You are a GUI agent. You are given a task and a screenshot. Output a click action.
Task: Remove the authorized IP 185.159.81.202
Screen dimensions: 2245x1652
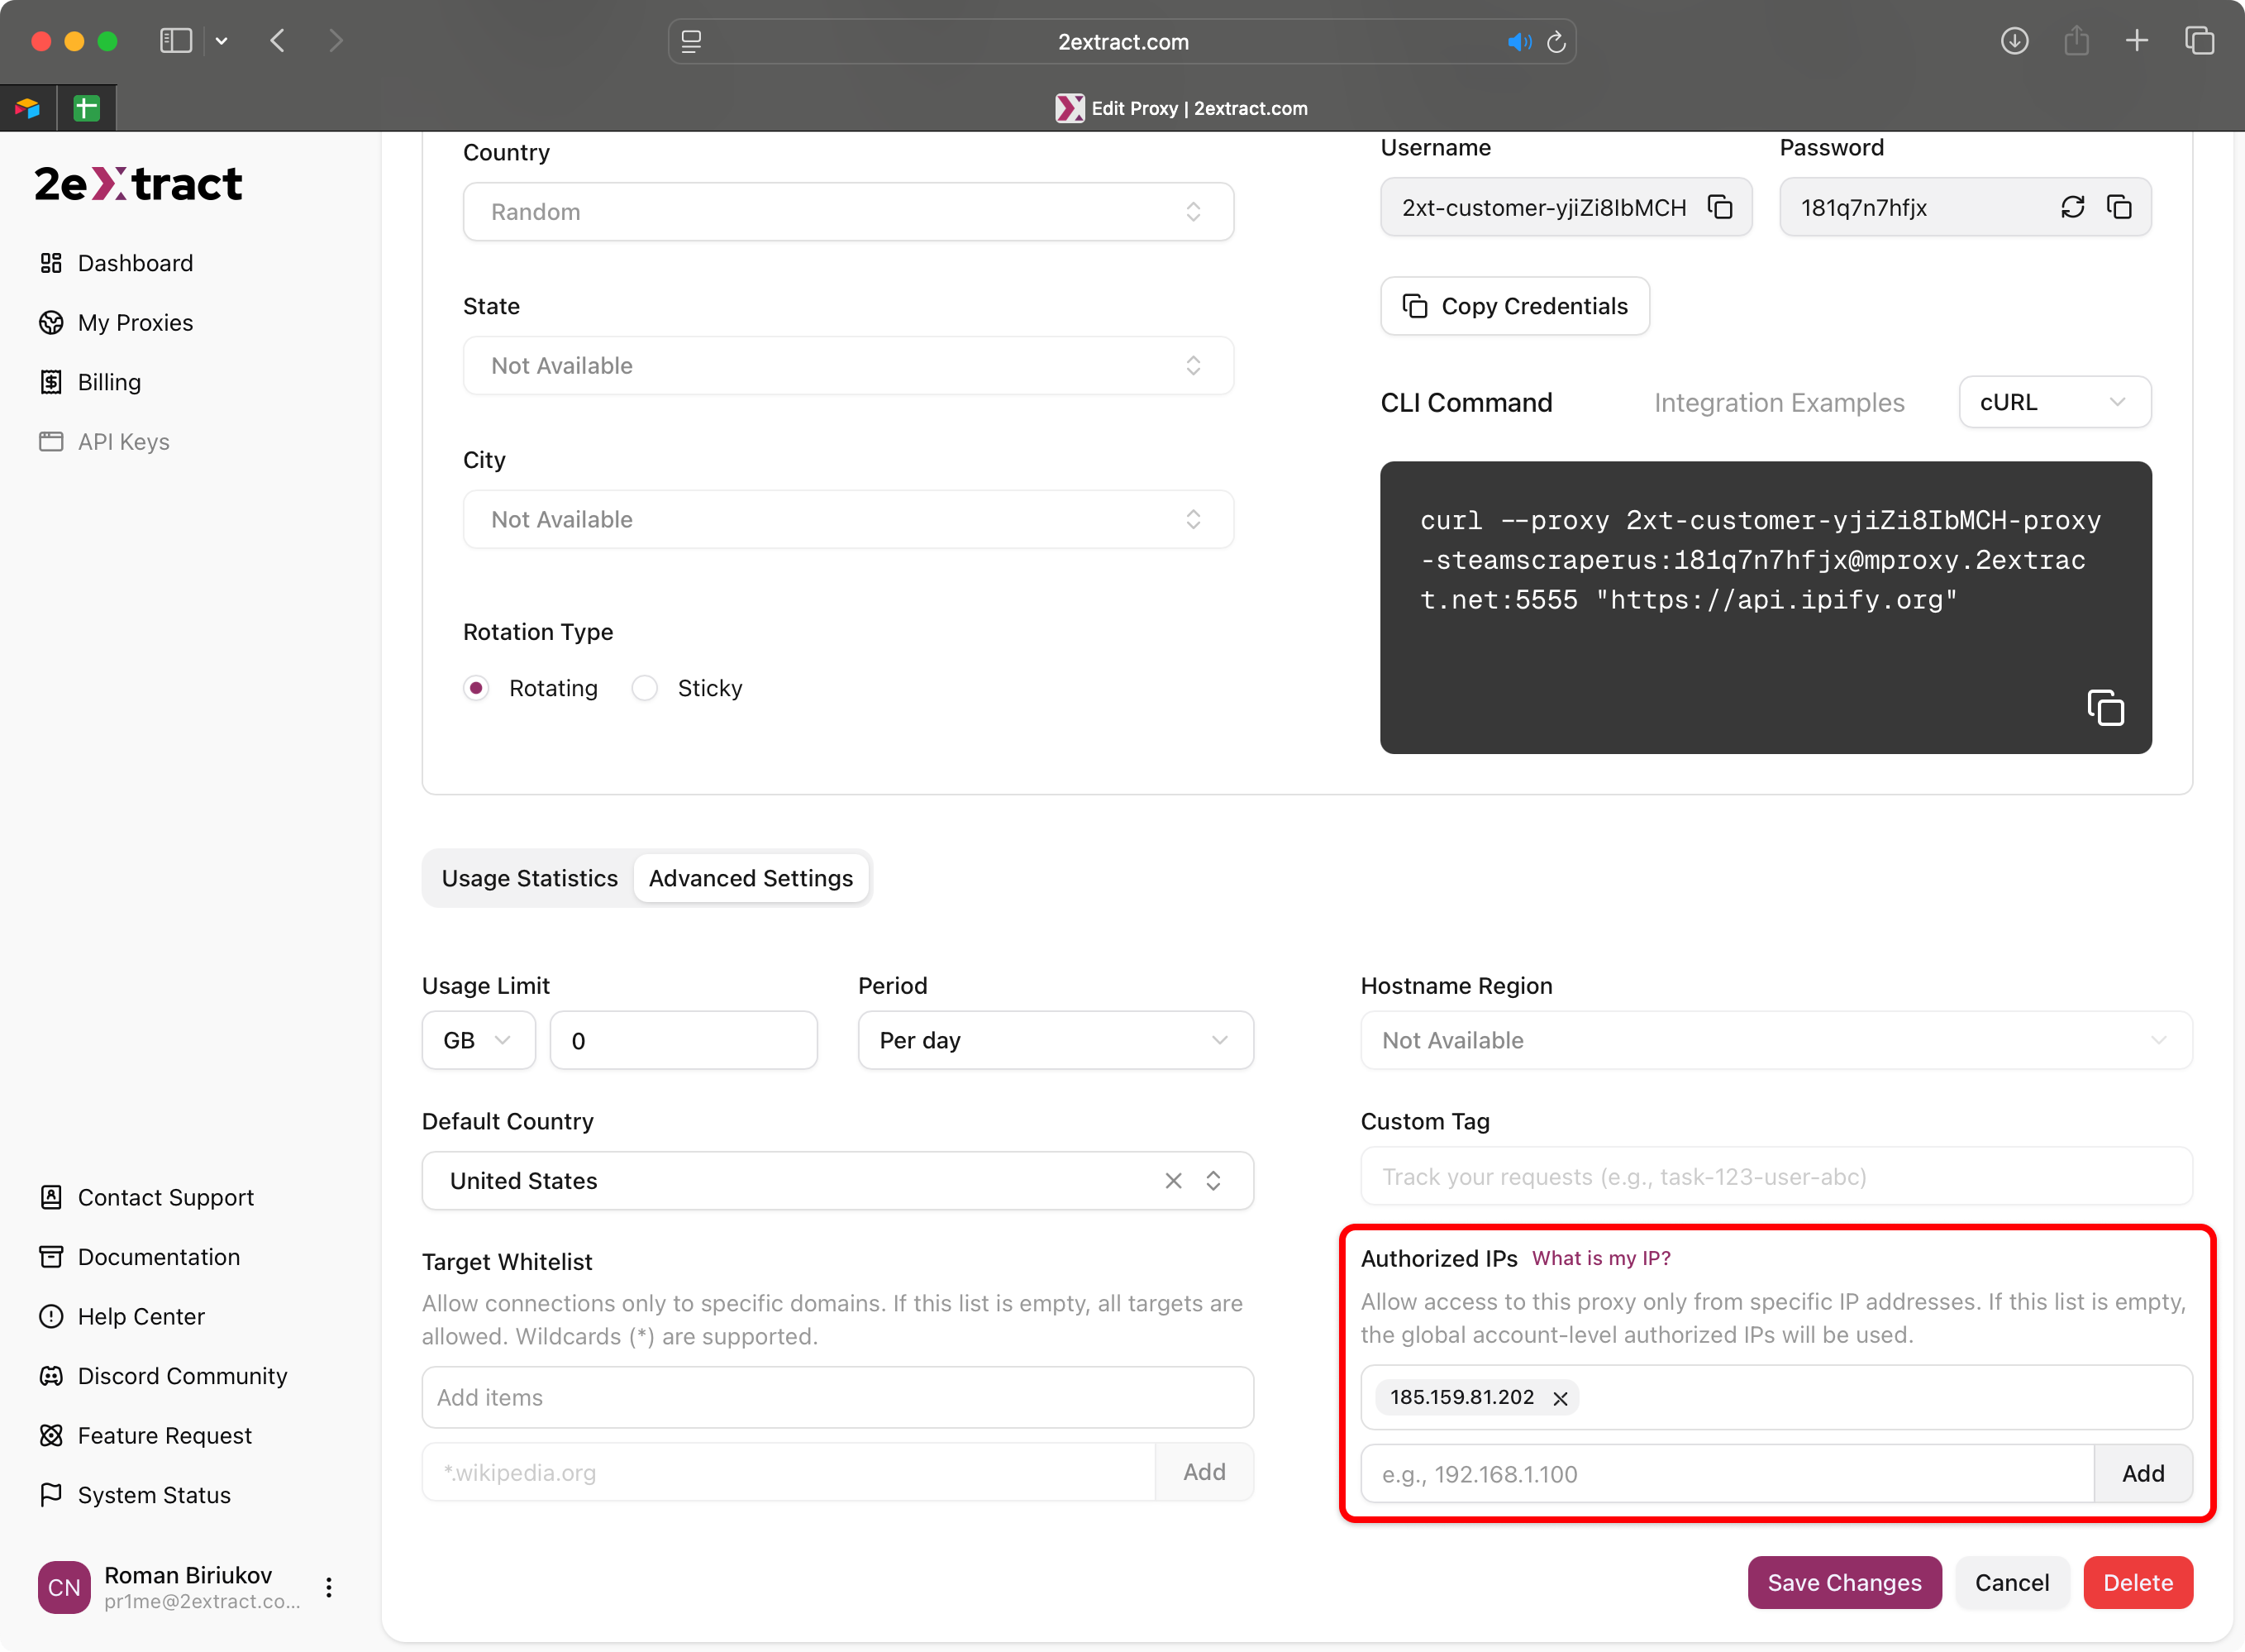(1559, 1398)
